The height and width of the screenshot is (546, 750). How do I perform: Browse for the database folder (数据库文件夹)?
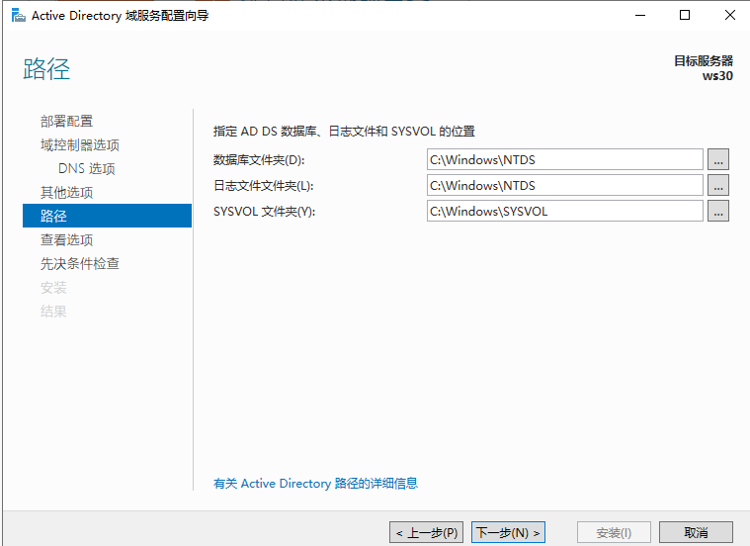click(718, 159)
